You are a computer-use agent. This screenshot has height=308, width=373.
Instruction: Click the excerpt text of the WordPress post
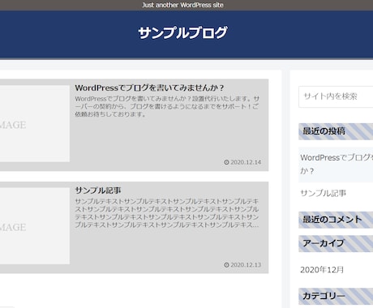[x=167, y=106]
